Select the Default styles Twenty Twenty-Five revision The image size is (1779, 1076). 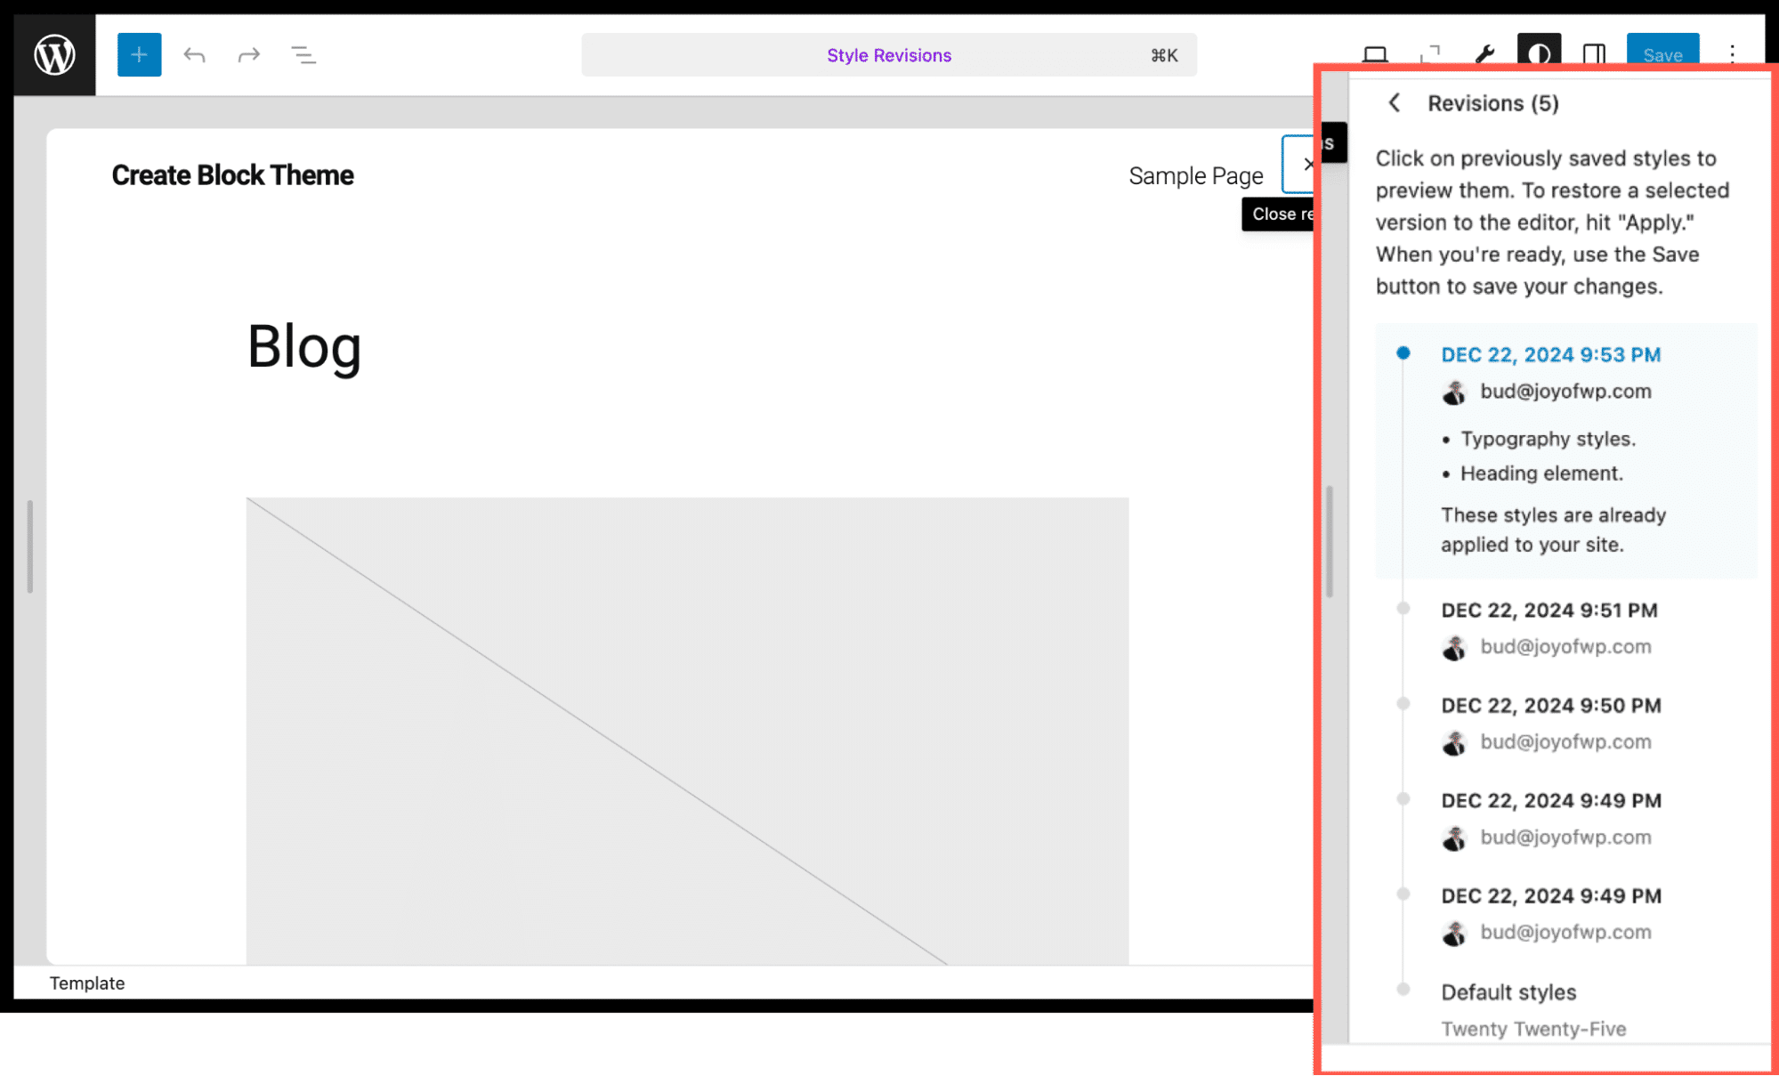coord(1508,992)
